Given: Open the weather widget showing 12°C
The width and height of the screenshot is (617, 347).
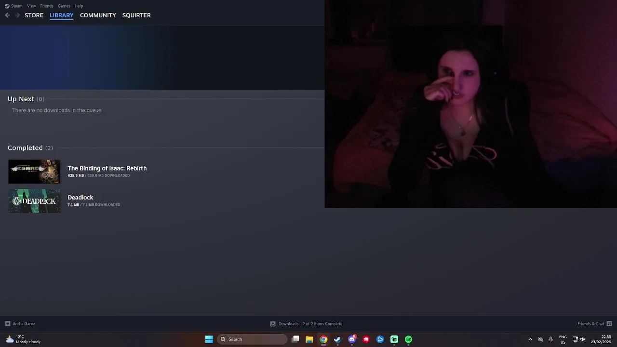Looking at the screenshot, I should tap(23, 339).
